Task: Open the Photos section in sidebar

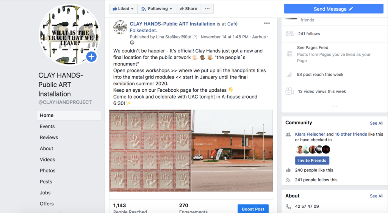Action: (x=47, y=171)
